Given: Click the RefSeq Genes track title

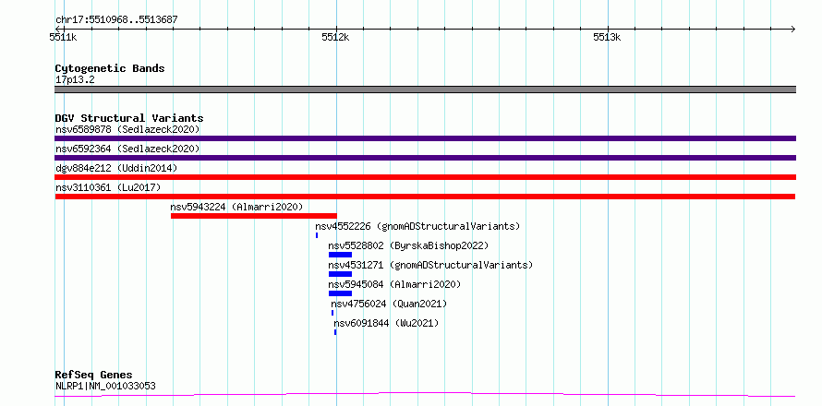Looking at the screenshot, I should click(x=93, y=376).
